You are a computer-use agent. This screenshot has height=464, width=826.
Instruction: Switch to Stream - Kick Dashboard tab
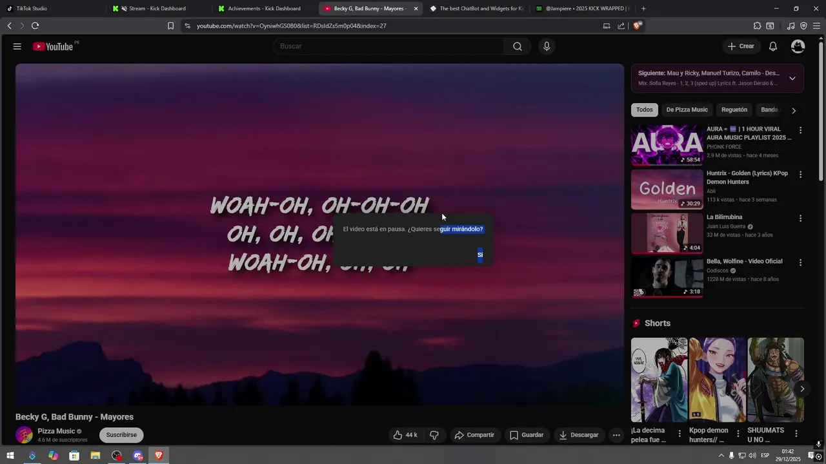click(x=158, y=8)
